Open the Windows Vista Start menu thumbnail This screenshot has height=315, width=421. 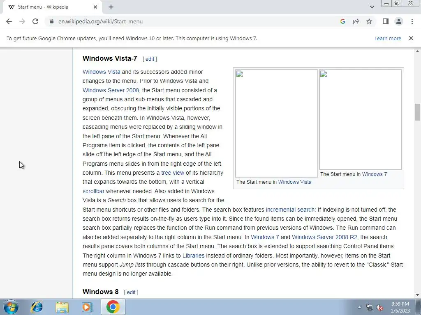pos(277,123)
